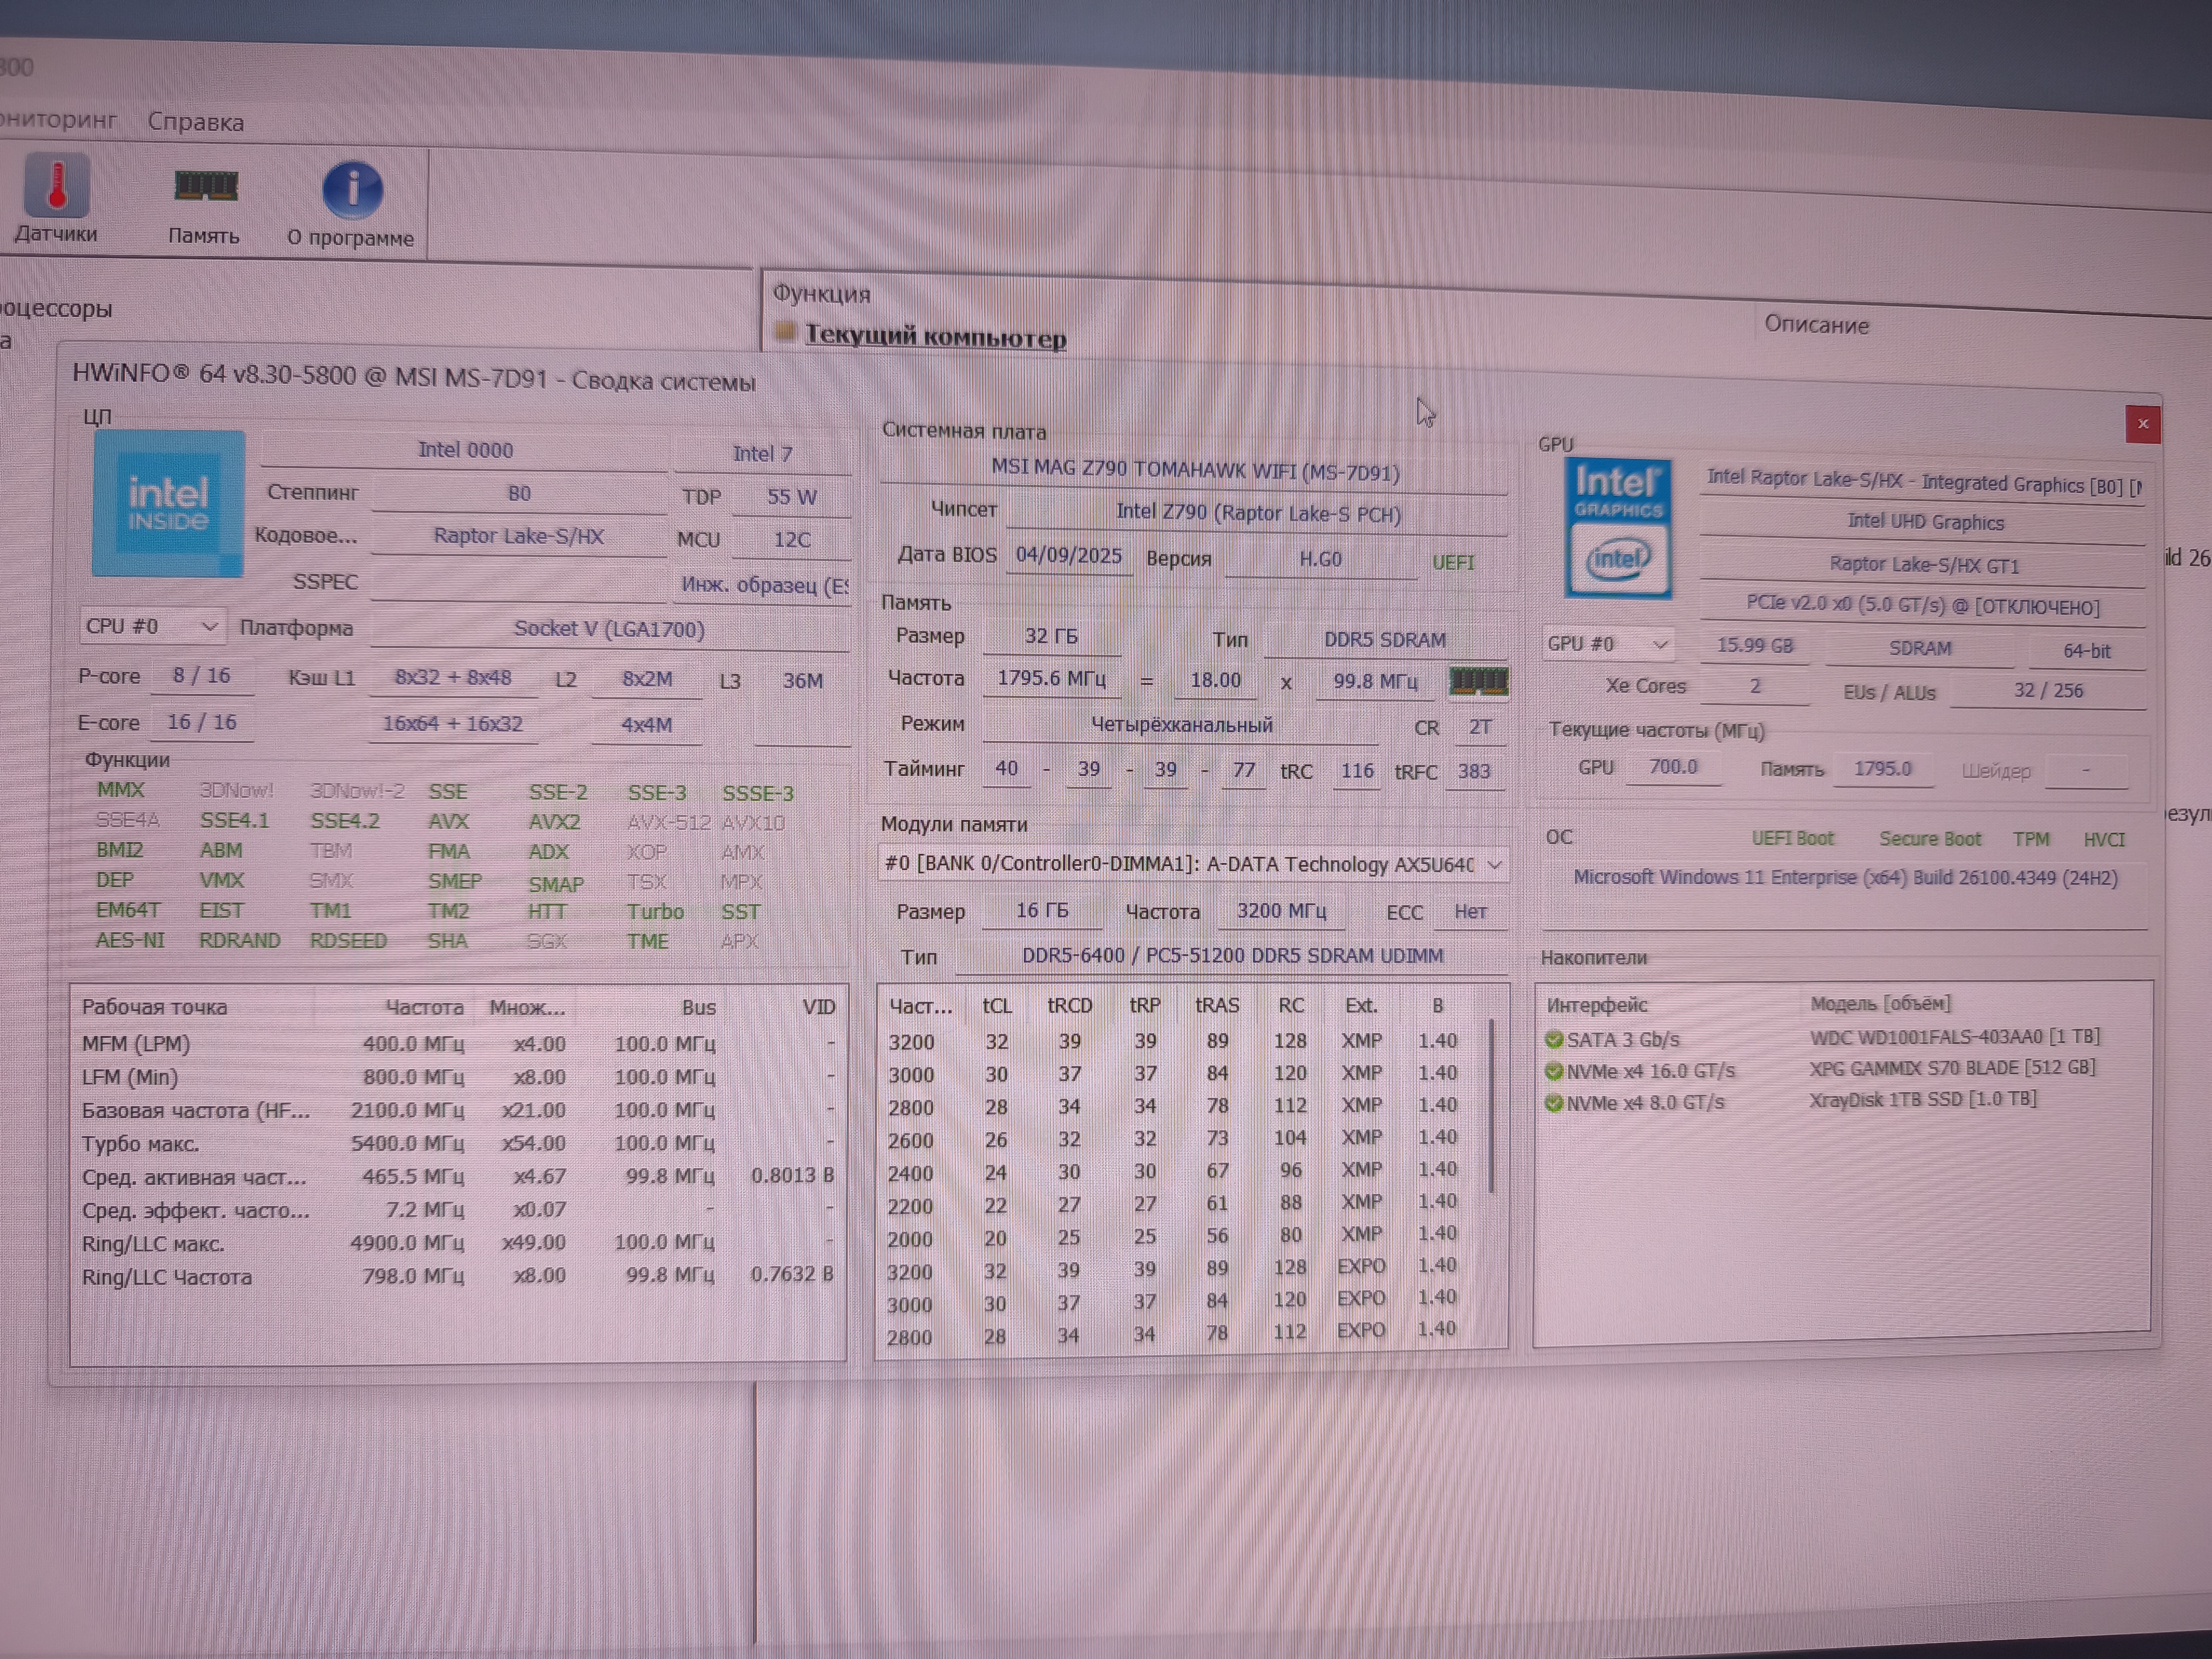Screen dimensions: 2212x1659
Task: Click the О программе info icon
Action: [352, 190]
